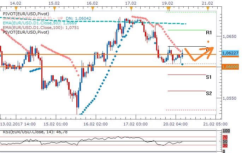Select the R1 resistance level label
Viewport: 242px width, 153px height.
[209, 33]
